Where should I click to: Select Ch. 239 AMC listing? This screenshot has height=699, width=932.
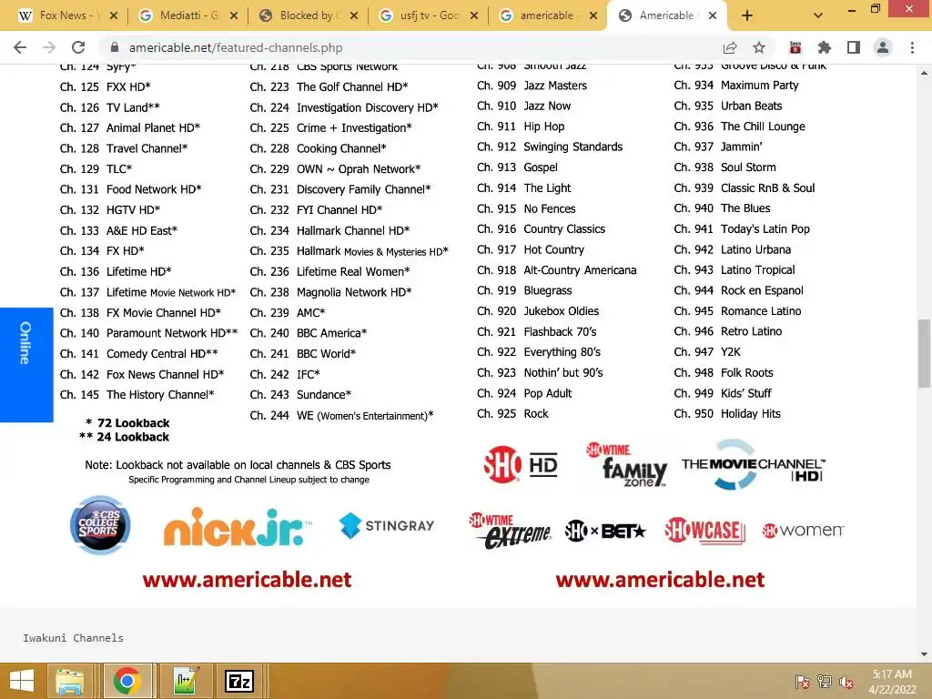tap(288, 313)
